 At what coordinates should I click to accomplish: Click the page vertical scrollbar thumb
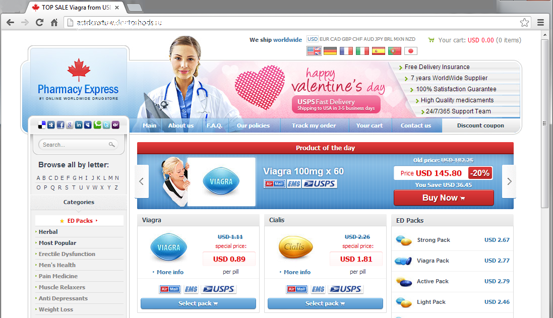coord(545,123)
